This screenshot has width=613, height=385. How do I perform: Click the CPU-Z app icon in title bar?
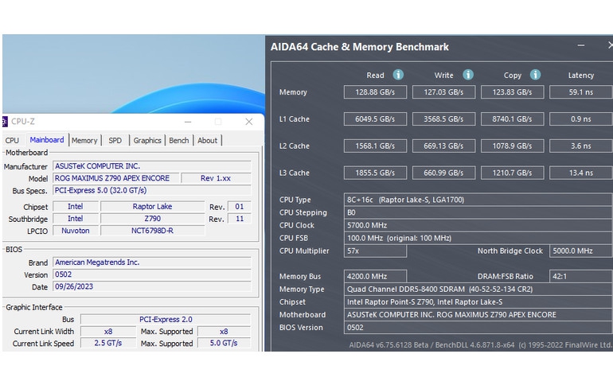[5, 122]
